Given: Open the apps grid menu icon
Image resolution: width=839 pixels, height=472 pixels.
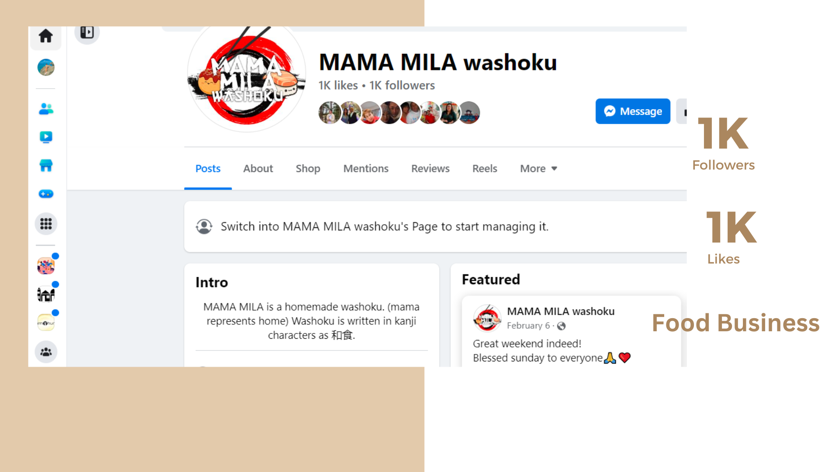Looking at the screenshot, I should click(x=46, y=224).
